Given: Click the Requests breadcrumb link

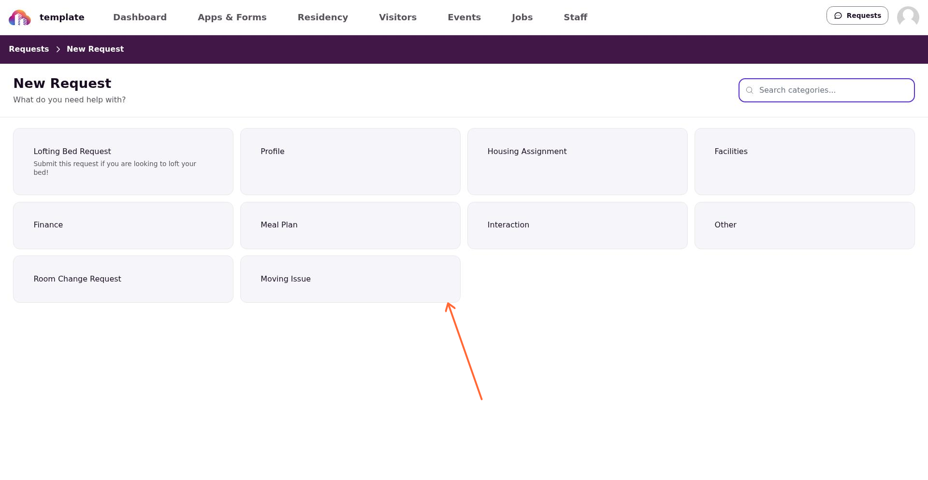Looking at the screenshot, I should click(x=29, y=49).
